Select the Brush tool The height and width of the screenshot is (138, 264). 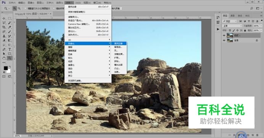click(x=10, y=32)
